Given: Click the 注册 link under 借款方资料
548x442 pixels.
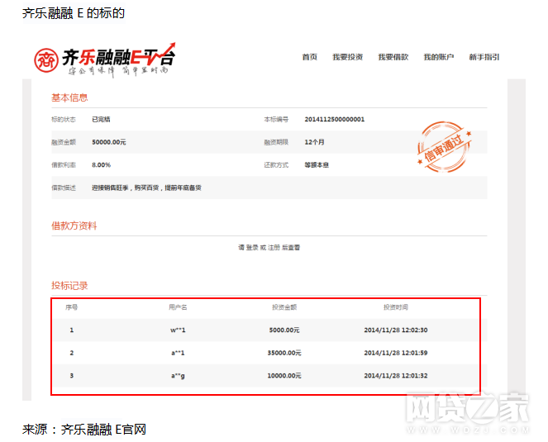Looking at the screenshot, I should tap(273, 247).
